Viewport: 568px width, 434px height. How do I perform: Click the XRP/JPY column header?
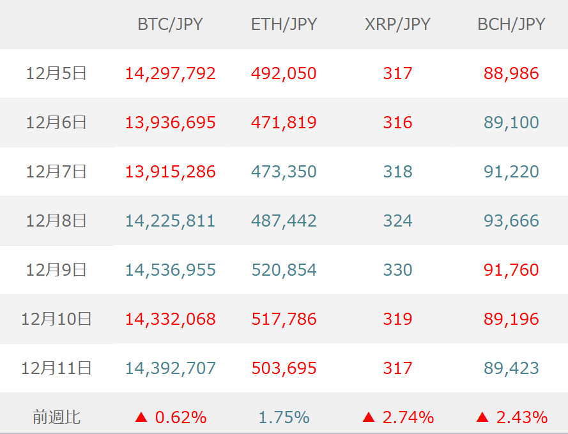click(x=397, y=24)
